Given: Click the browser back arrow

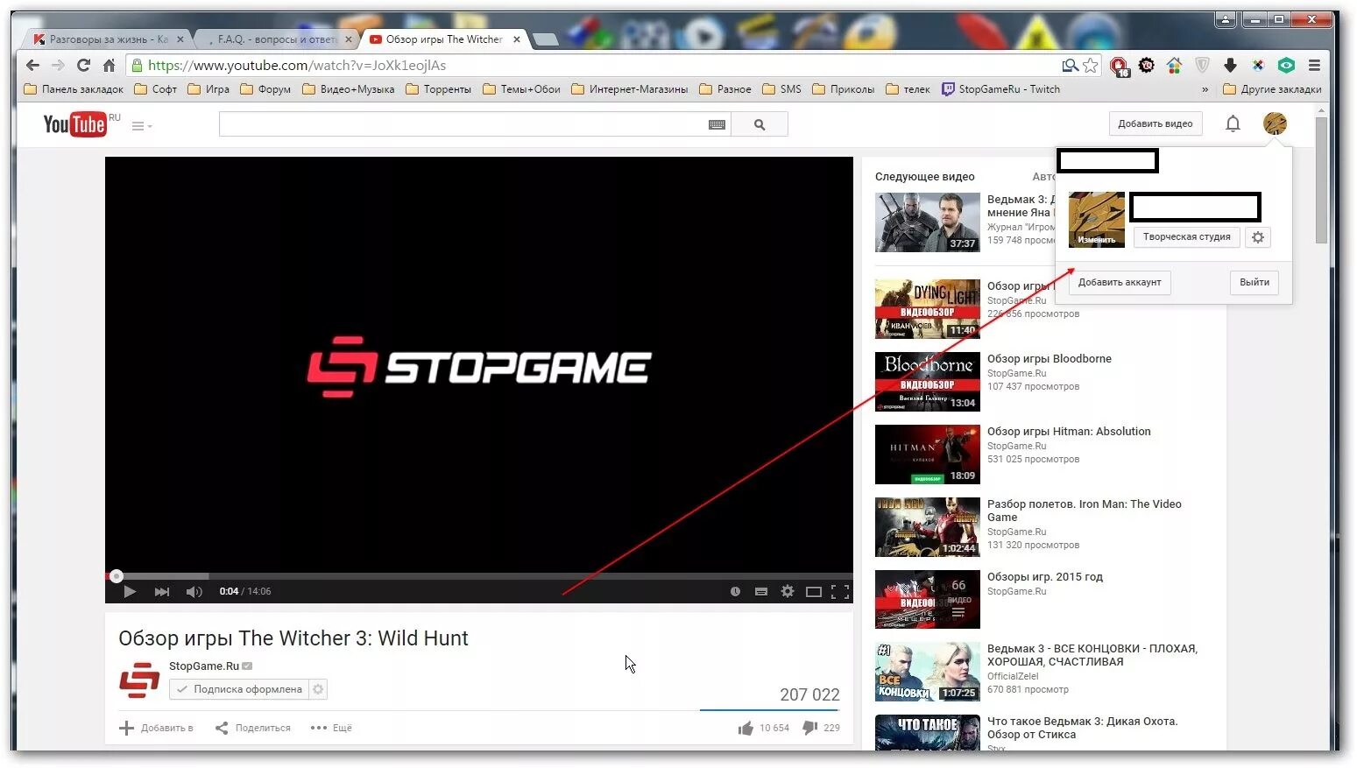Looking at the screenshot, I should [x=32, y=66].
